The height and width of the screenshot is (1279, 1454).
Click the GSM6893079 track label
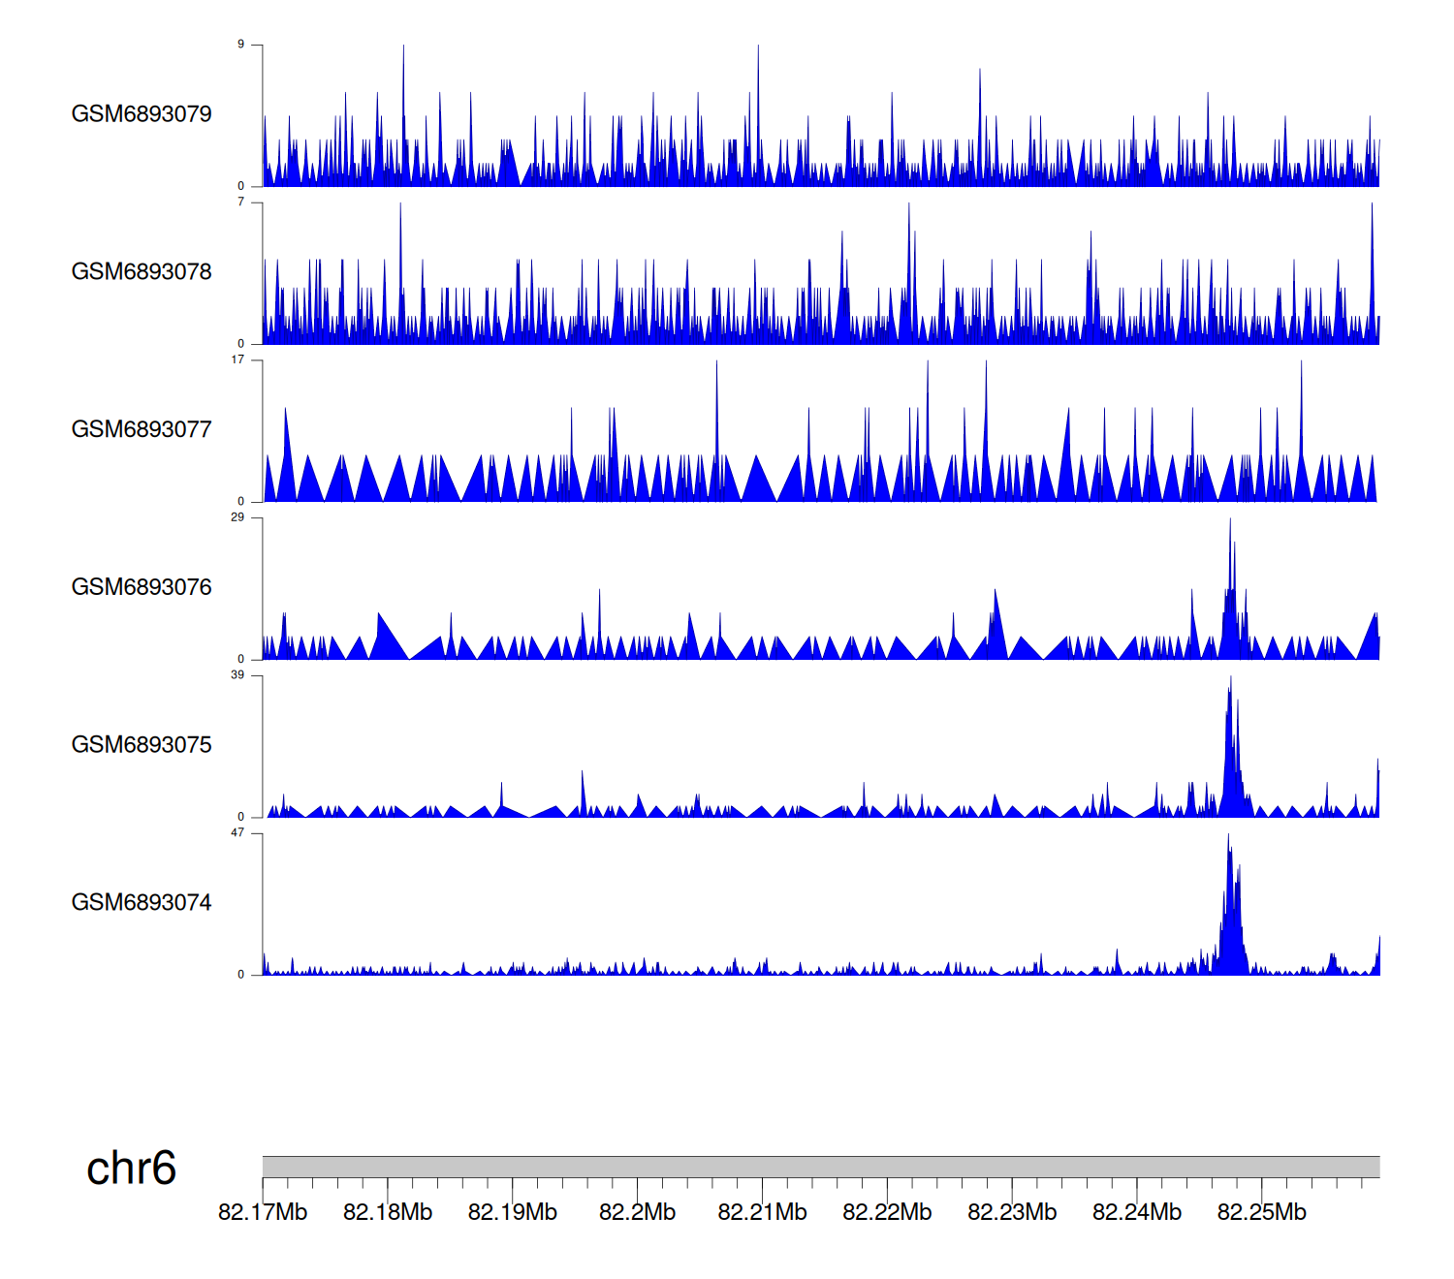pyautogui.click(x=142, y=114)
